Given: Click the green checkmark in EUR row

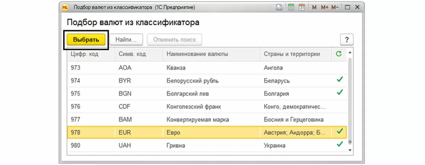Looking at the screenshot, I should coord(340,131).
